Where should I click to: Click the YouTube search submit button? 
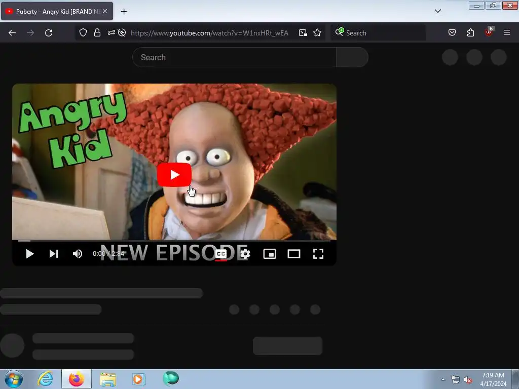tap(352, 57)
